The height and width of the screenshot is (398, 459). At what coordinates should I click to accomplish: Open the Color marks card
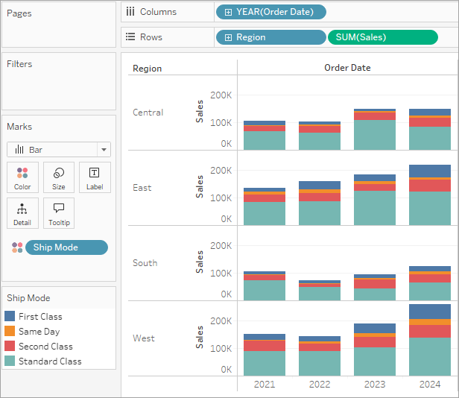point(22,177)
